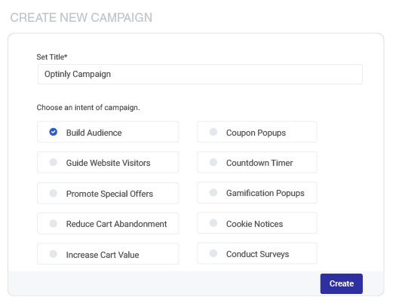The height and width of the screenshot is (303, 402).
Task: Click the Create button
Action: [x=341, y=283]
